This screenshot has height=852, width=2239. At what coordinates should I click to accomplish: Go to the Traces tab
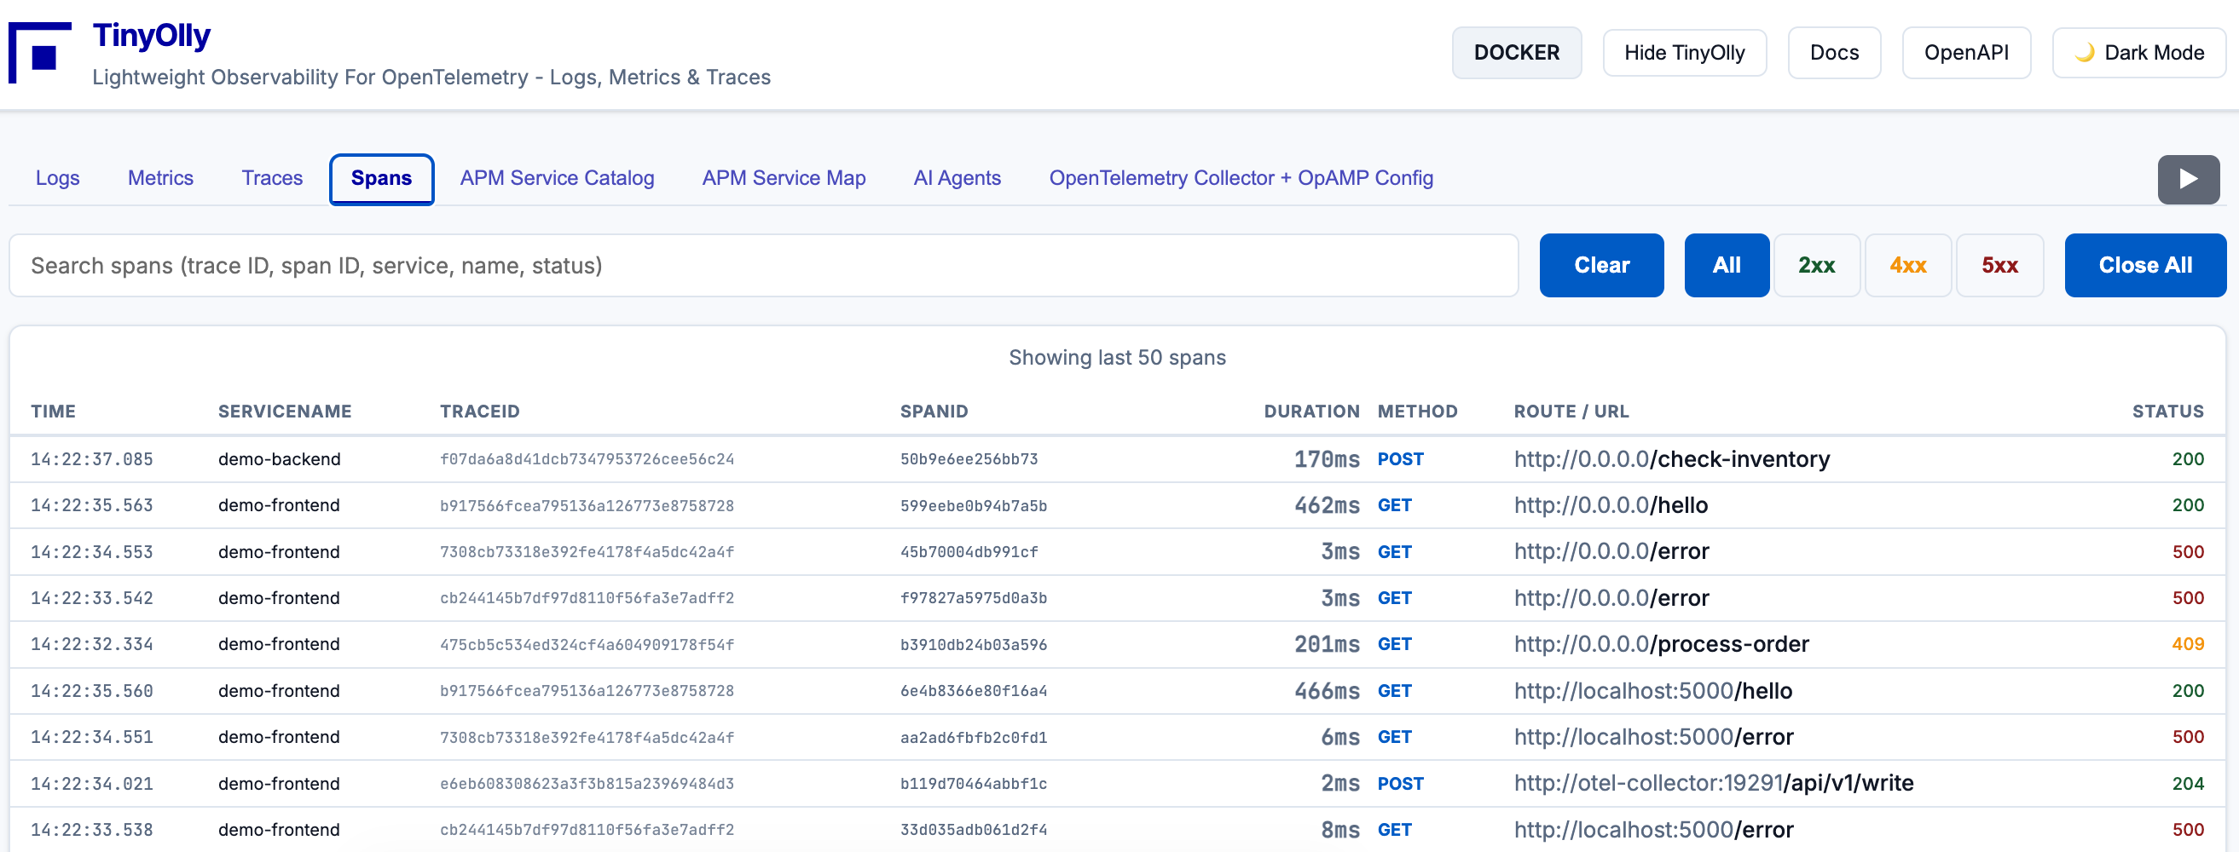tap(272, 178)
